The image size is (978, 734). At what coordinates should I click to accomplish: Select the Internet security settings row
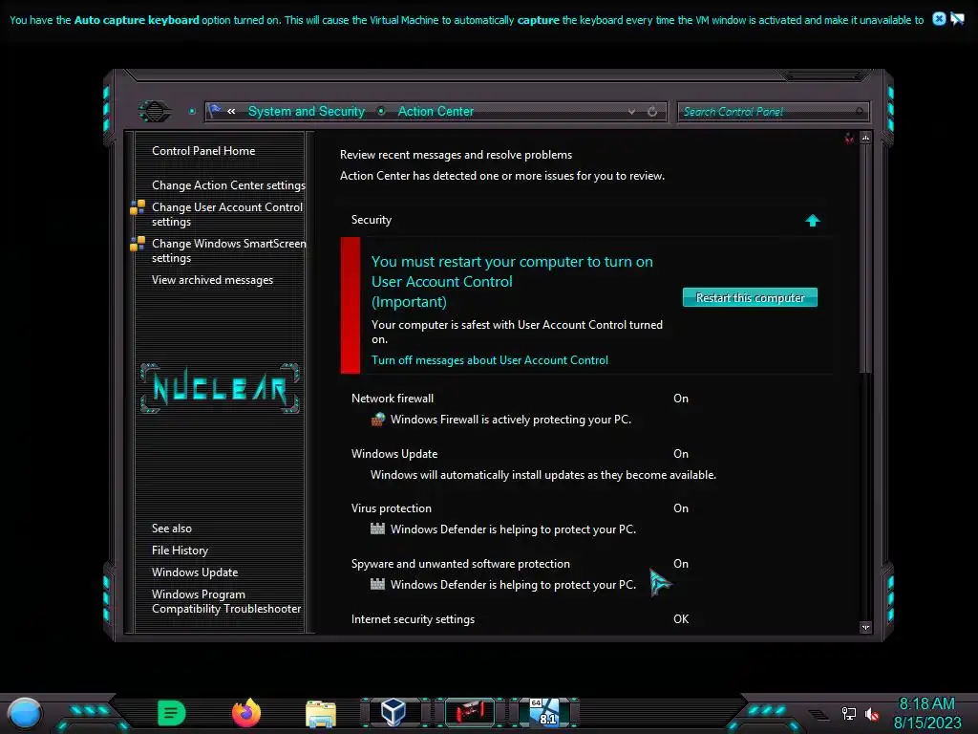pyautogui.click(x=520, y=619)
